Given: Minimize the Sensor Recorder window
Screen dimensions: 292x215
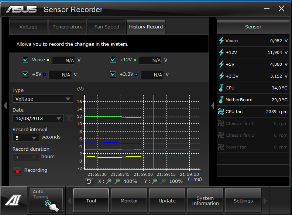Looking at the screenshot, I should [x=267, y=8].
